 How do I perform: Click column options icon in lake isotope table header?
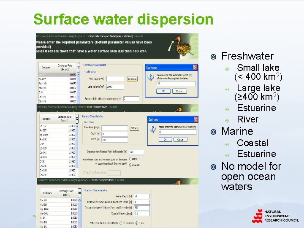click(79, 67)
